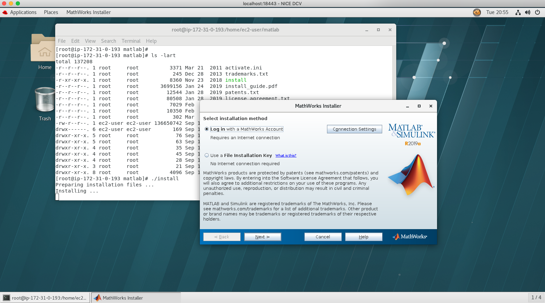545x303 pixels.
Task: Select Log in with a MathWorks Account
Action: 207,129
